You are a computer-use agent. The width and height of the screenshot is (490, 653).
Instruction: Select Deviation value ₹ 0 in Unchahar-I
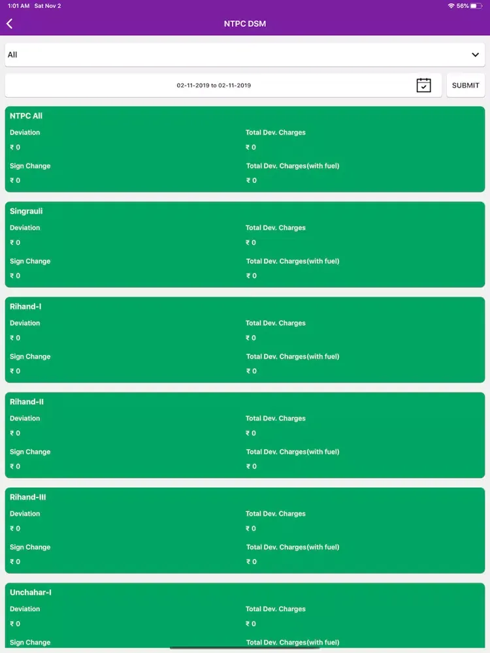click(x=15, y=624)
